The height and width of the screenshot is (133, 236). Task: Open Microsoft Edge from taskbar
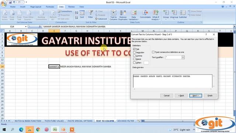tap(21, 130)
